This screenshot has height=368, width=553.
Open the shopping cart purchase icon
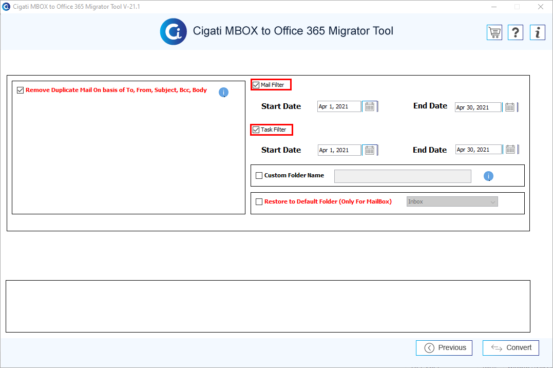coord(494,32)
